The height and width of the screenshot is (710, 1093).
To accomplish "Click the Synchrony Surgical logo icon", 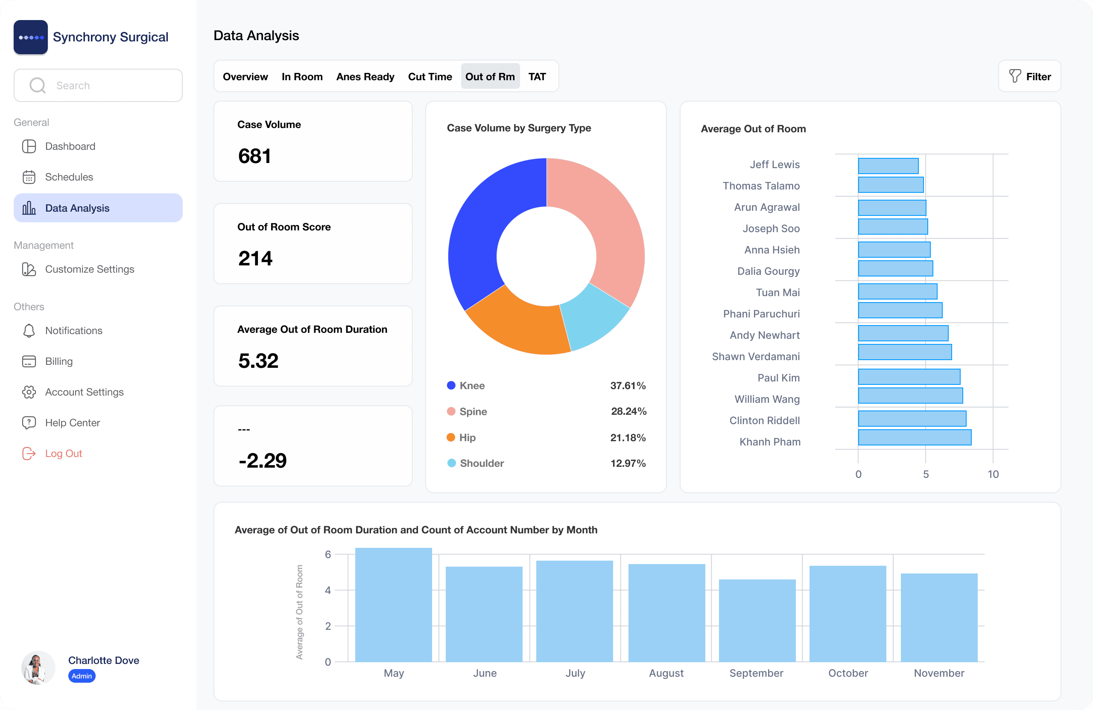I will [30, 37].
